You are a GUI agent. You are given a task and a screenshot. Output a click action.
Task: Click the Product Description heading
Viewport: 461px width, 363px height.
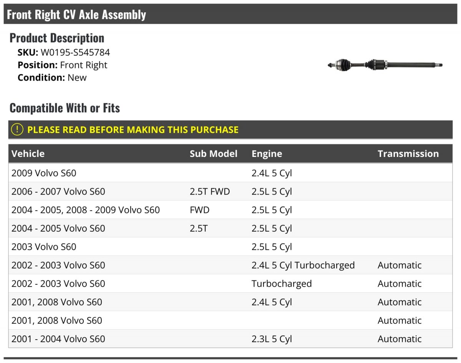click(x=57, y=38)
